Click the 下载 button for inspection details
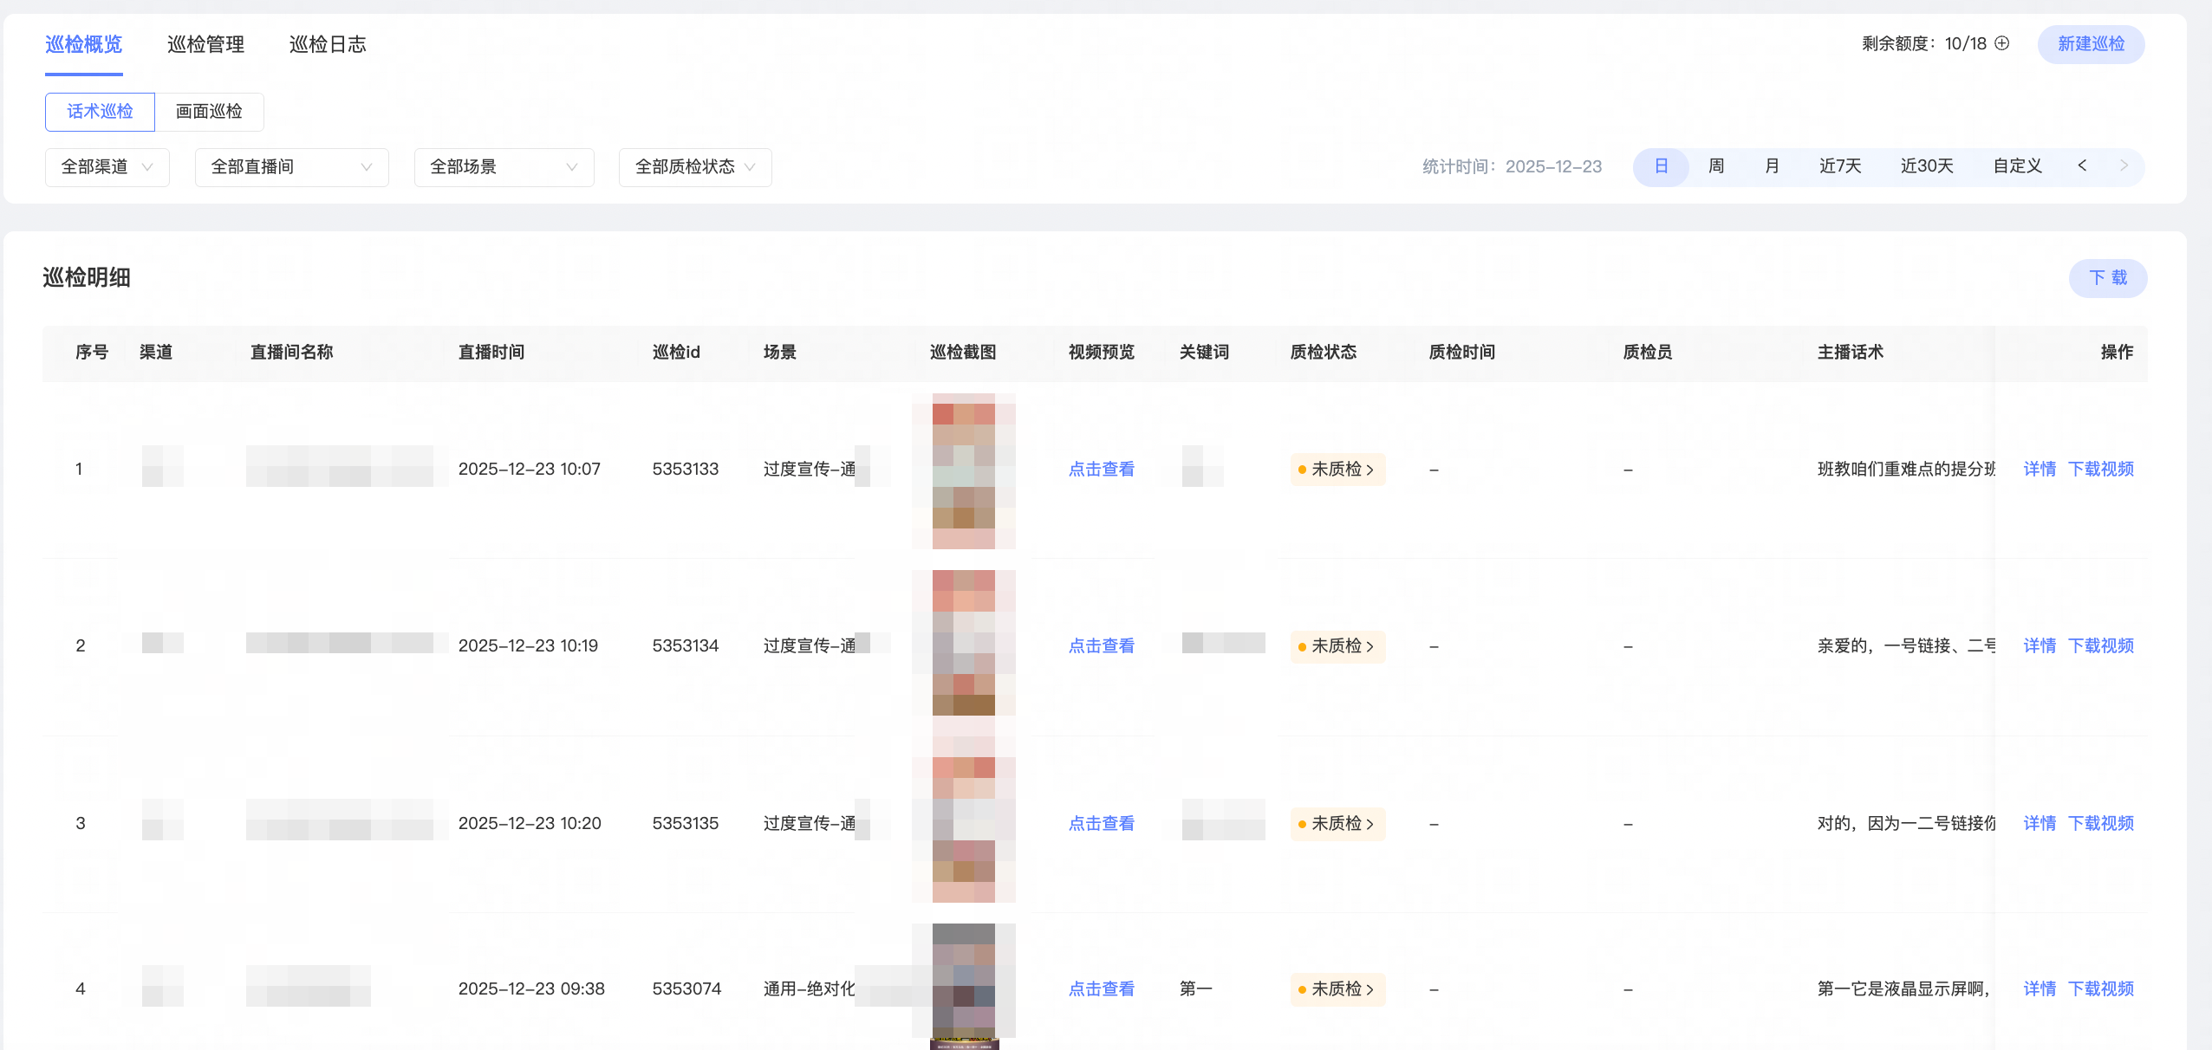The width and height of the screenshot is (2212, 1050). (2107, 278)
